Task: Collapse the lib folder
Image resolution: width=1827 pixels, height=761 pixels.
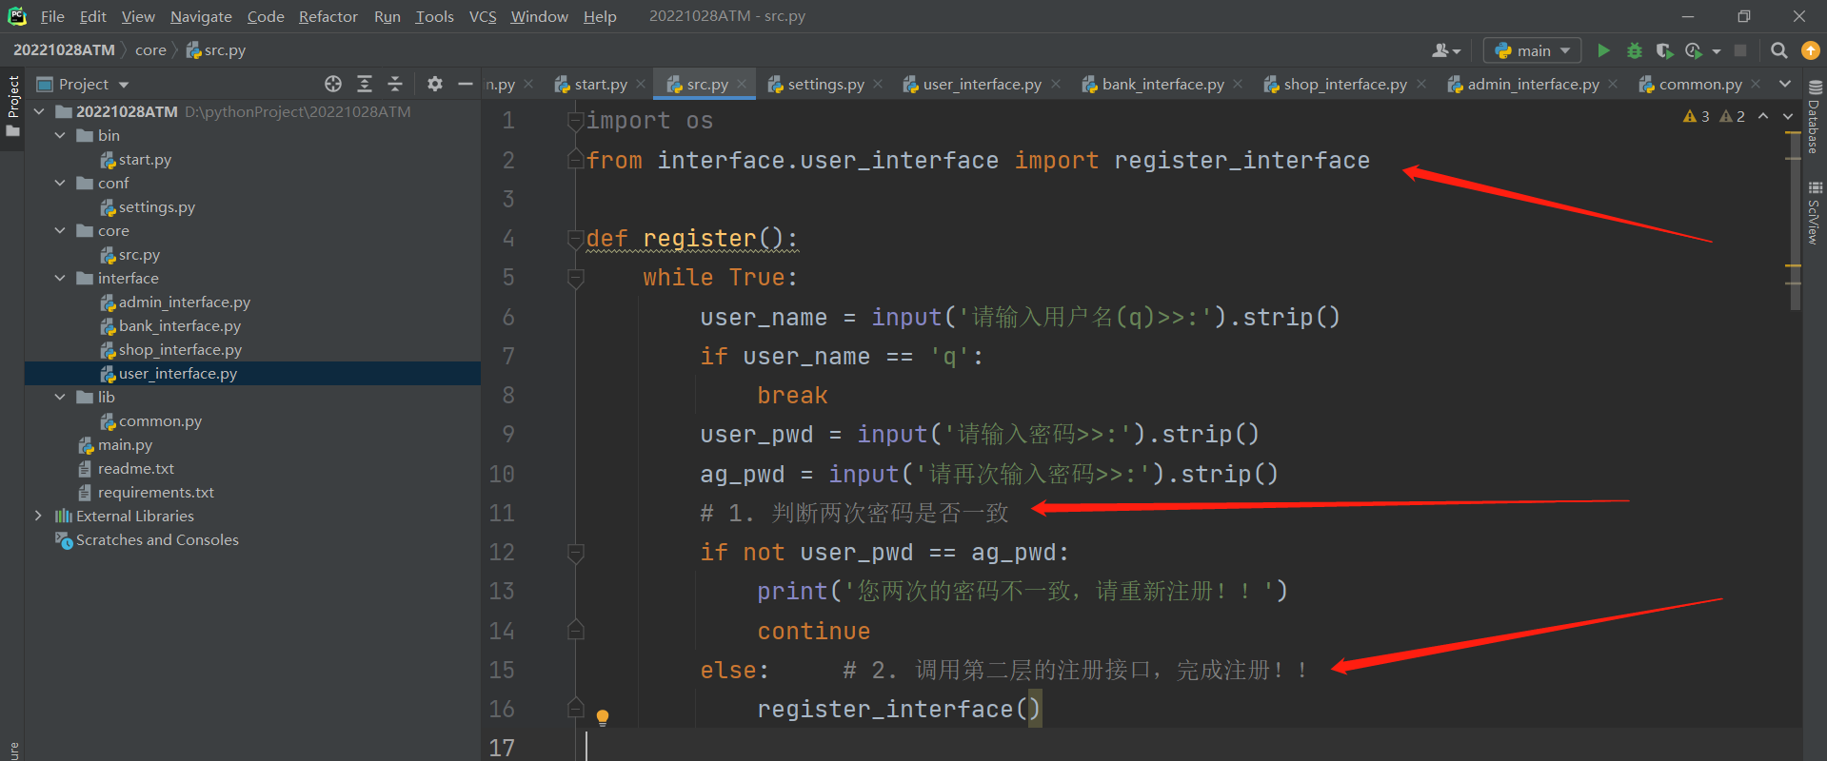Action: click(60, 397)
